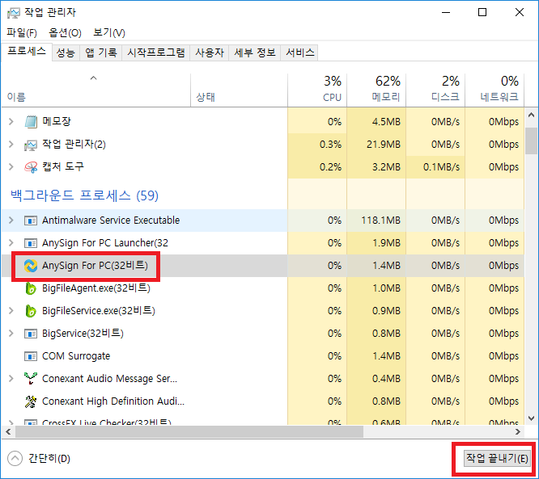Screen dimensions: 539x479
Task: Sort by the 디스크 column header
Action: click(435, 90)
